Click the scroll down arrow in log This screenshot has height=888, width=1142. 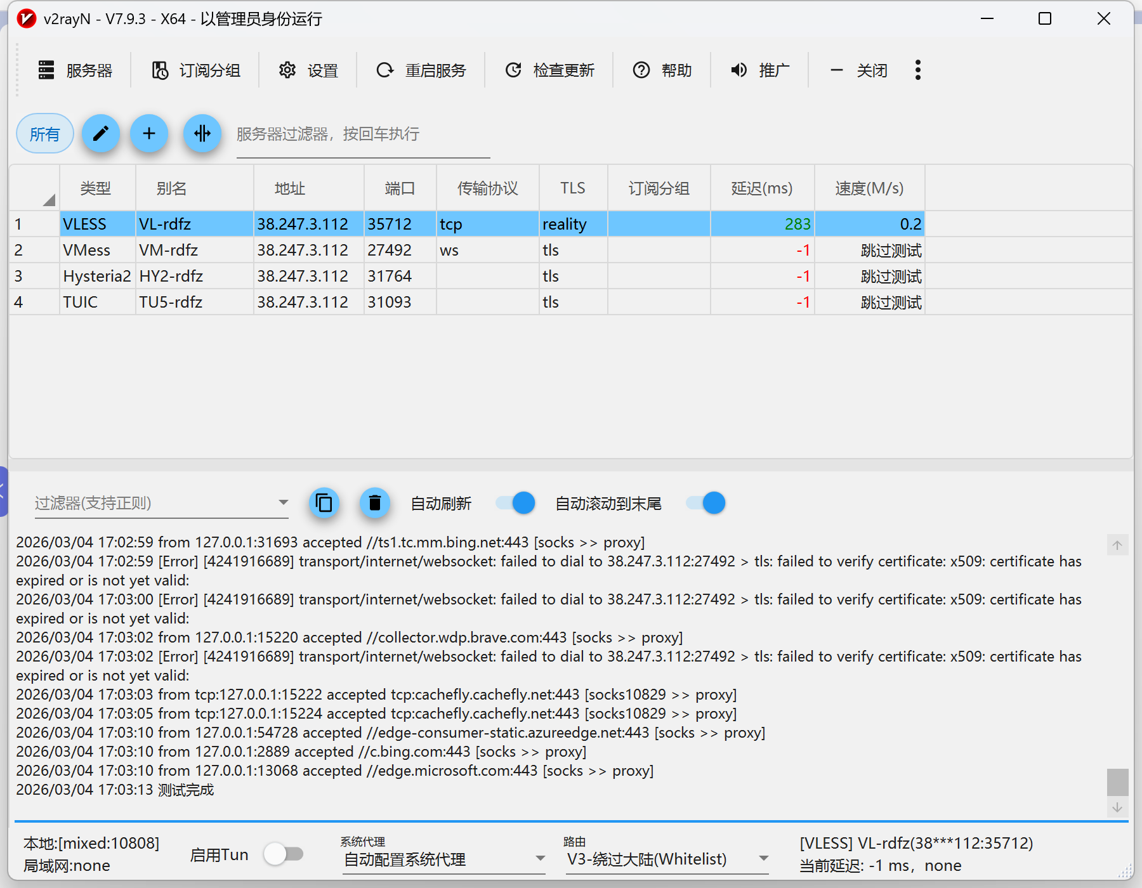point(1117,807)
